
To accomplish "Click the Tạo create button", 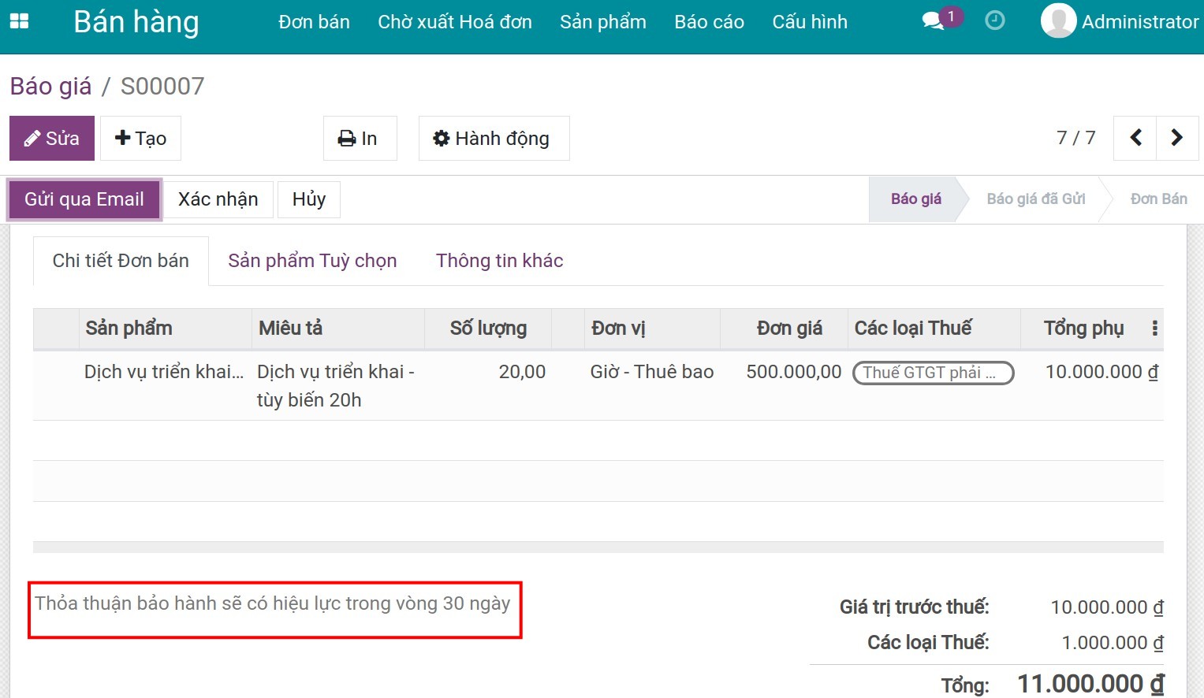I will click(140, 139).
